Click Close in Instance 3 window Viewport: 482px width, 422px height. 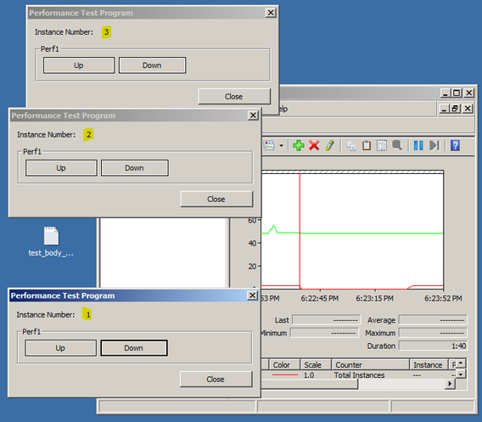tap(234, 96)
